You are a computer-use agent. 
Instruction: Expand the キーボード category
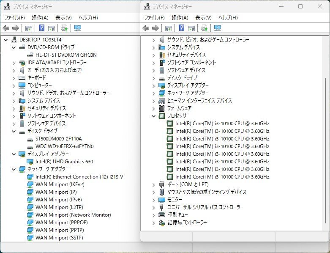[14, 77]
